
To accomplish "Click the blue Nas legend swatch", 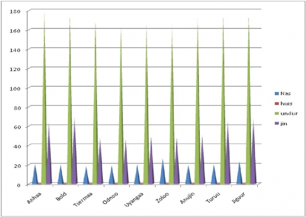I will (276, 93).
